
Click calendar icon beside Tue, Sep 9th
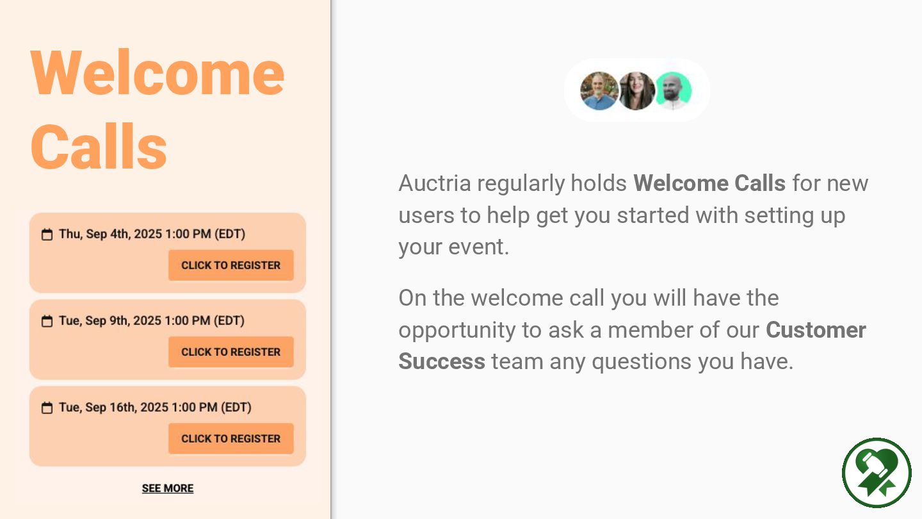tap(47, 321)
